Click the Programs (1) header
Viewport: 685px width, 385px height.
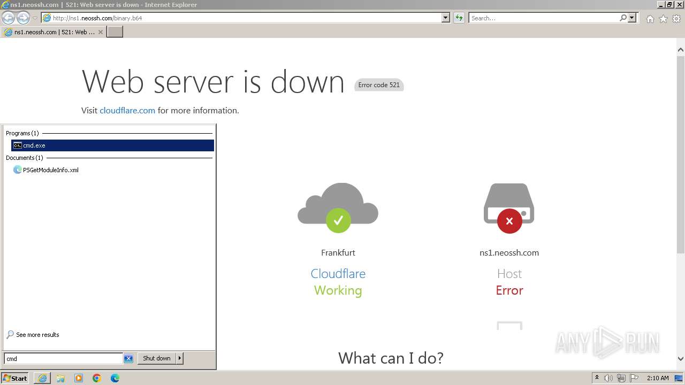click(22, 133)
